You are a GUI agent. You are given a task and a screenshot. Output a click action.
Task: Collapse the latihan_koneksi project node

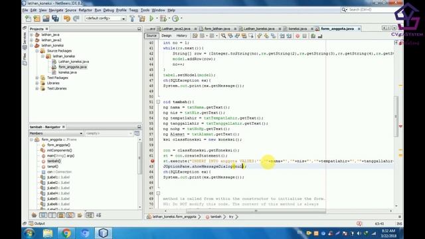pyautogui.click(x=31, y=46)
